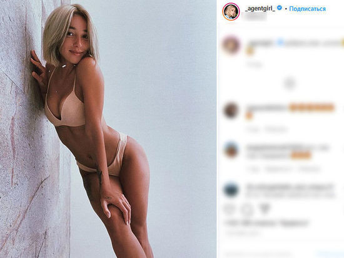Click the post photo of the woman
344x258 pixels.
108,129
